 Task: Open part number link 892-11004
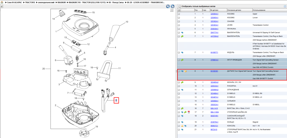pos(214,112)
